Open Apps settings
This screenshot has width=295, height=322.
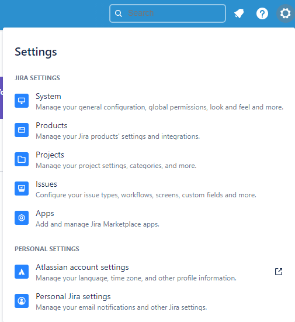pos(149,218)
